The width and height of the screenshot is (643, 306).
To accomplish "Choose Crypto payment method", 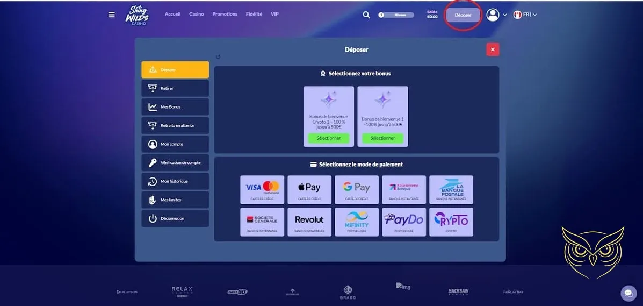I will point(451,222).
